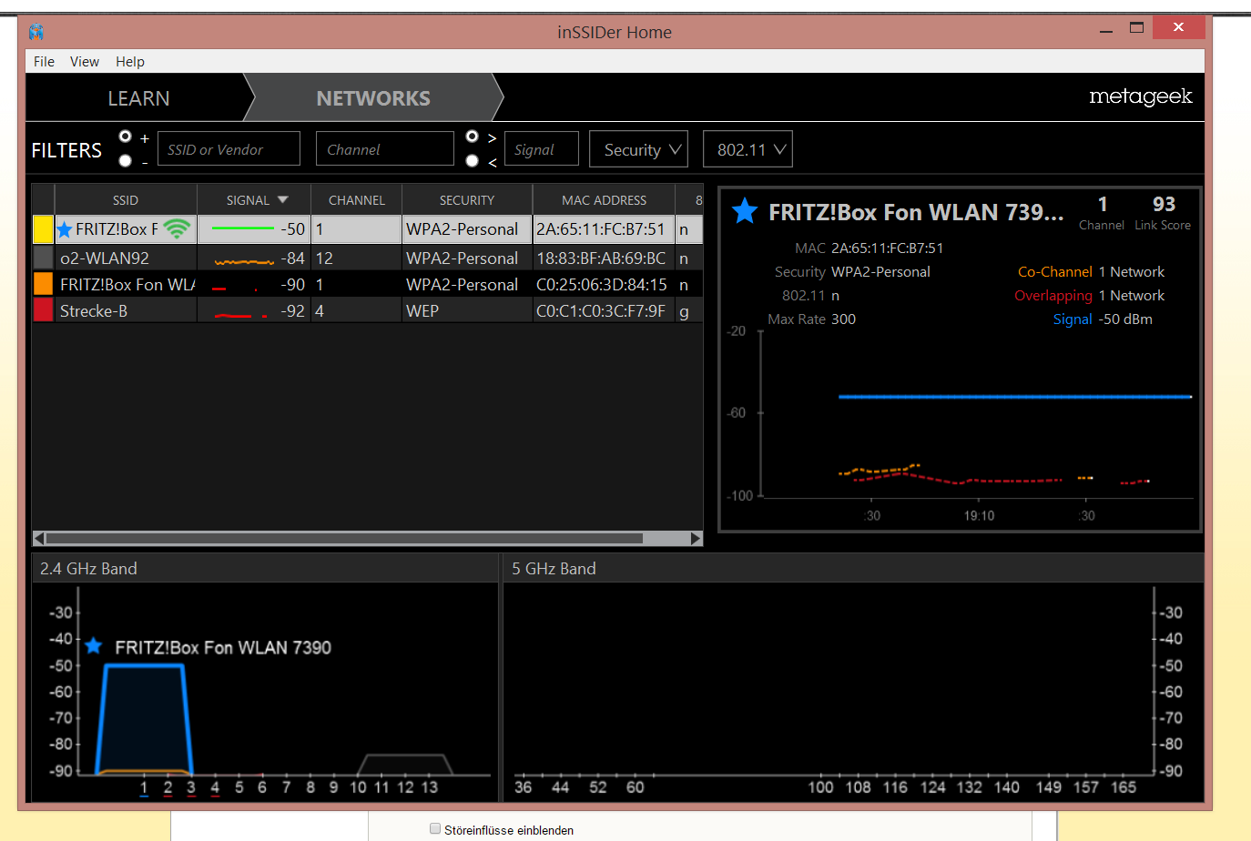Screen dimensions: 1251x841
Task: Open the File menu
Action: click(44, 61)
